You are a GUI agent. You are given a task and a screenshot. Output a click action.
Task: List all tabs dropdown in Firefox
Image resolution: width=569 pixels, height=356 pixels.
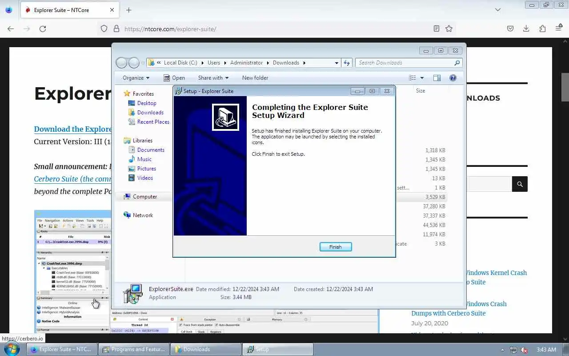(x=498, y=10)
